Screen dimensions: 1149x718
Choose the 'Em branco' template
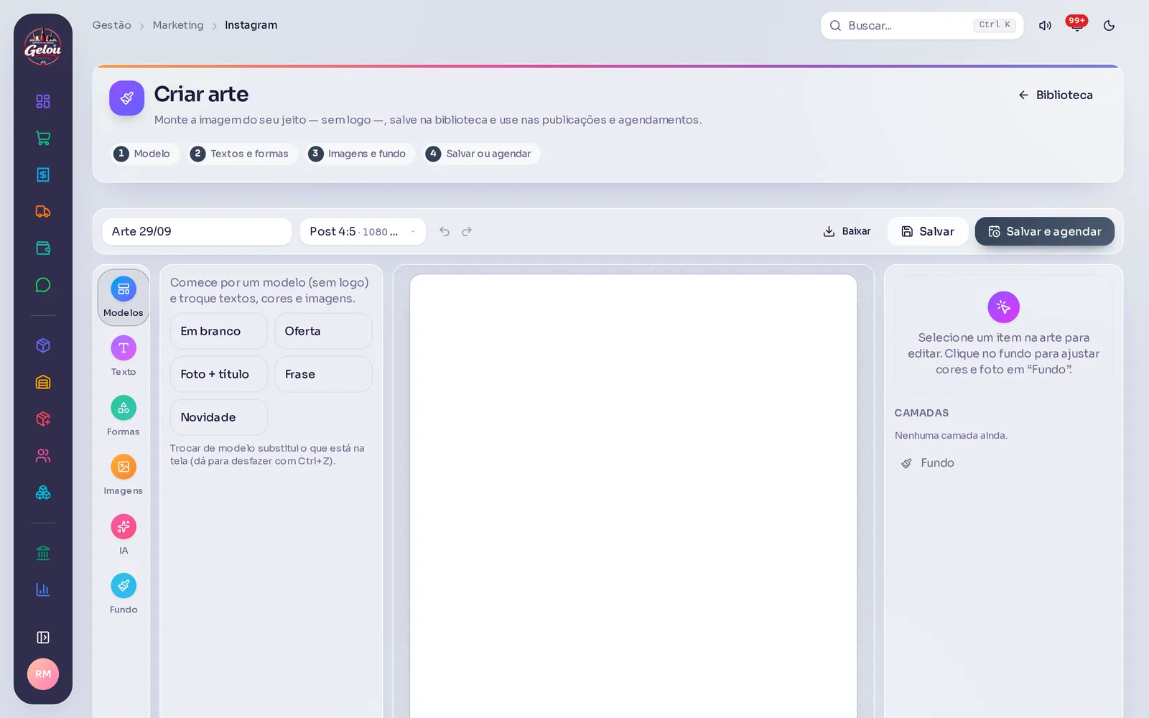tap(219, 331)
